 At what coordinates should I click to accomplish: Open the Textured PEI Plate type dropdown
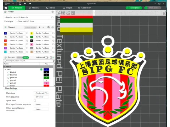[x=35, y=22]
